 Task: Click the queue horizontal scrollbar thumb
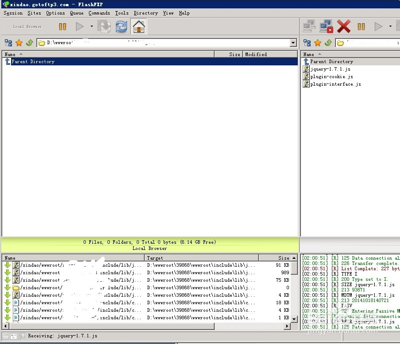111,326
